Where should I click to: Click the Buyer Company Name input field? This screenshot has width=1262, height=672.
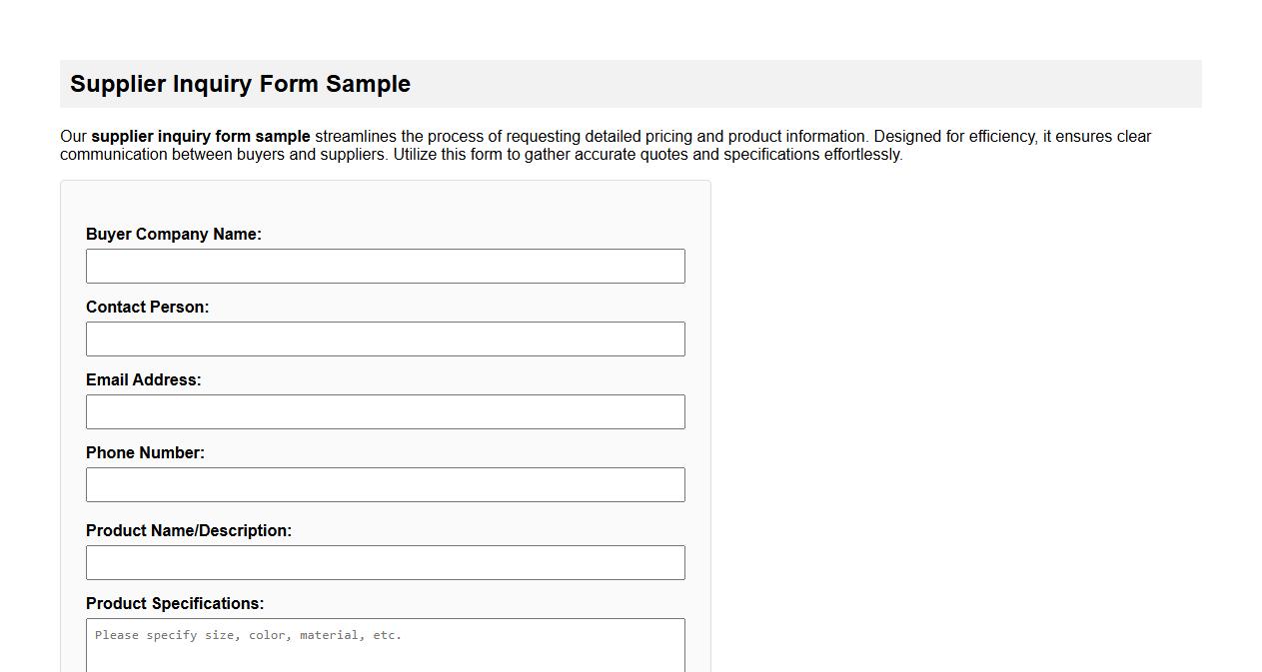(x=385, y=266)
